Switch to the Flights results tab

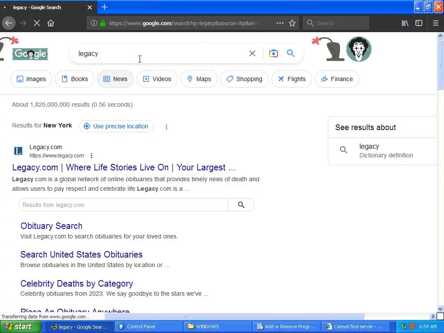292,79
